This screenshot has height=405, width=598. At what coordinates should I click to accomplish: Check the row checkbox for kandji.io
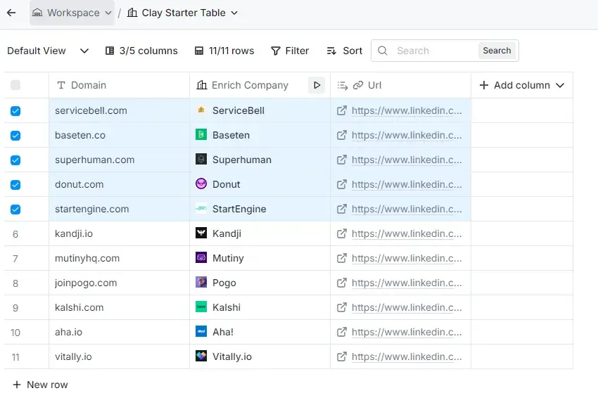[17, 233]
